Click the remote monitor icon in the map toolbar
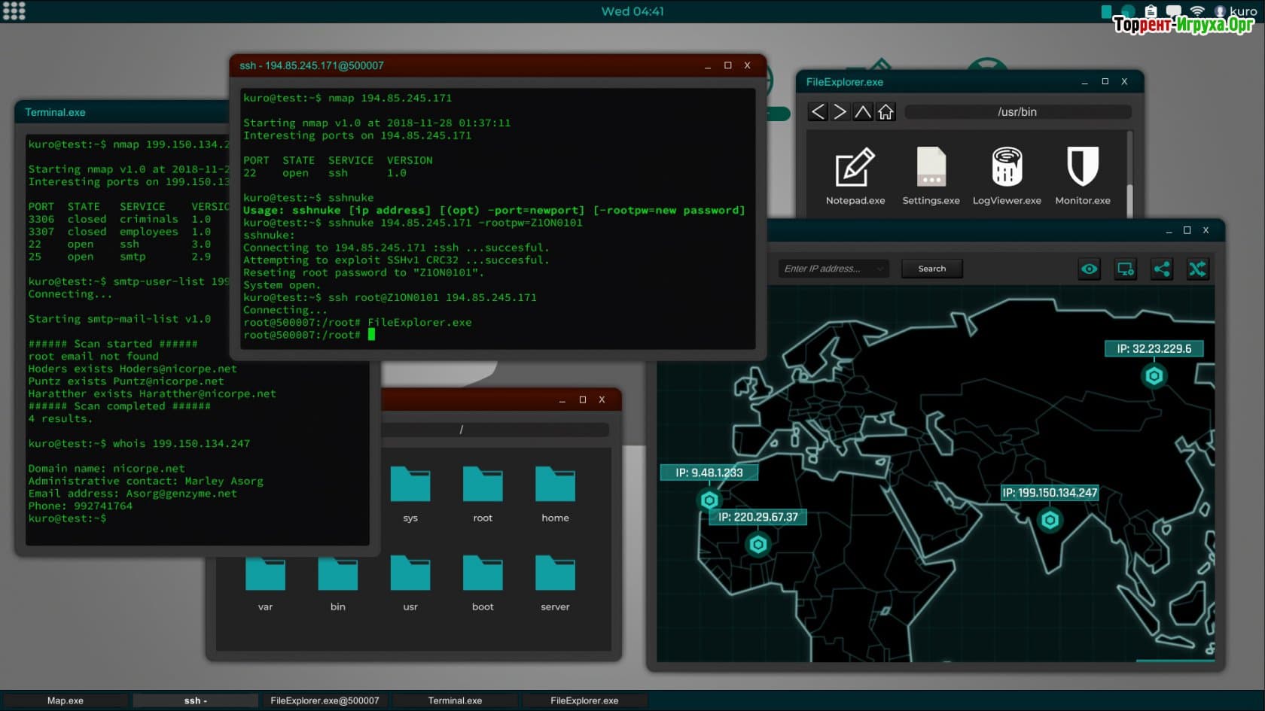This screenshot has width=1265, height=711. [1126, 269]
